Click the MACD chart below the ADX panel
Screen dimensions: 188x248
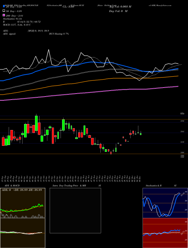(23, 233)
